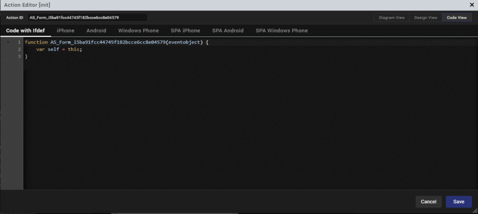Select the Code View button
This screenshot has width=478, height=214.
click(x=457, y=18)
